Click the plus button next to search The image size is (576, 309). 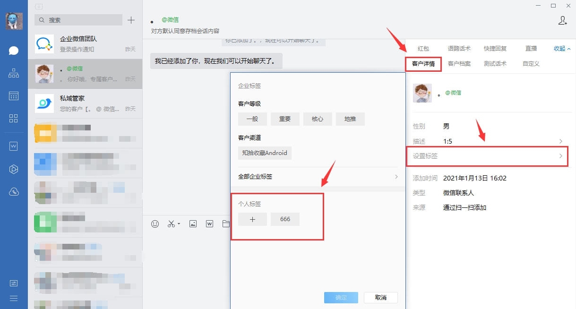coord(131,20)
